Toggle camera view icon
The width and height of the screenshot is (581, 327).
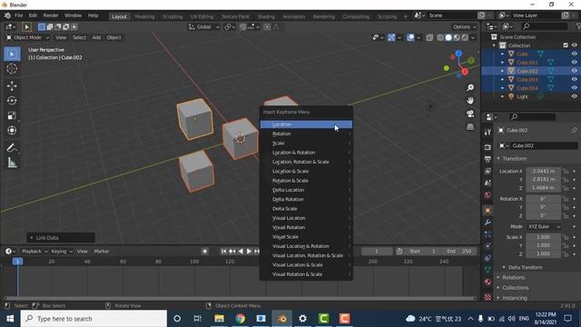470,114
